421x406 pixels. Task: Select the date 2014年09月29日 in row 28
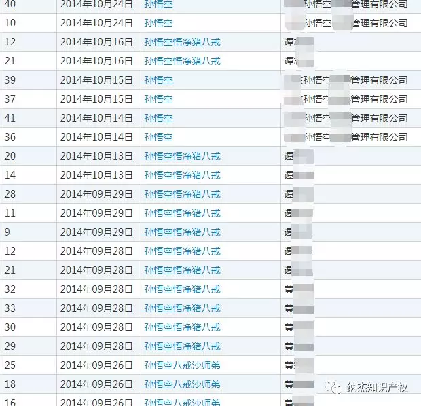tap(96, 194)
